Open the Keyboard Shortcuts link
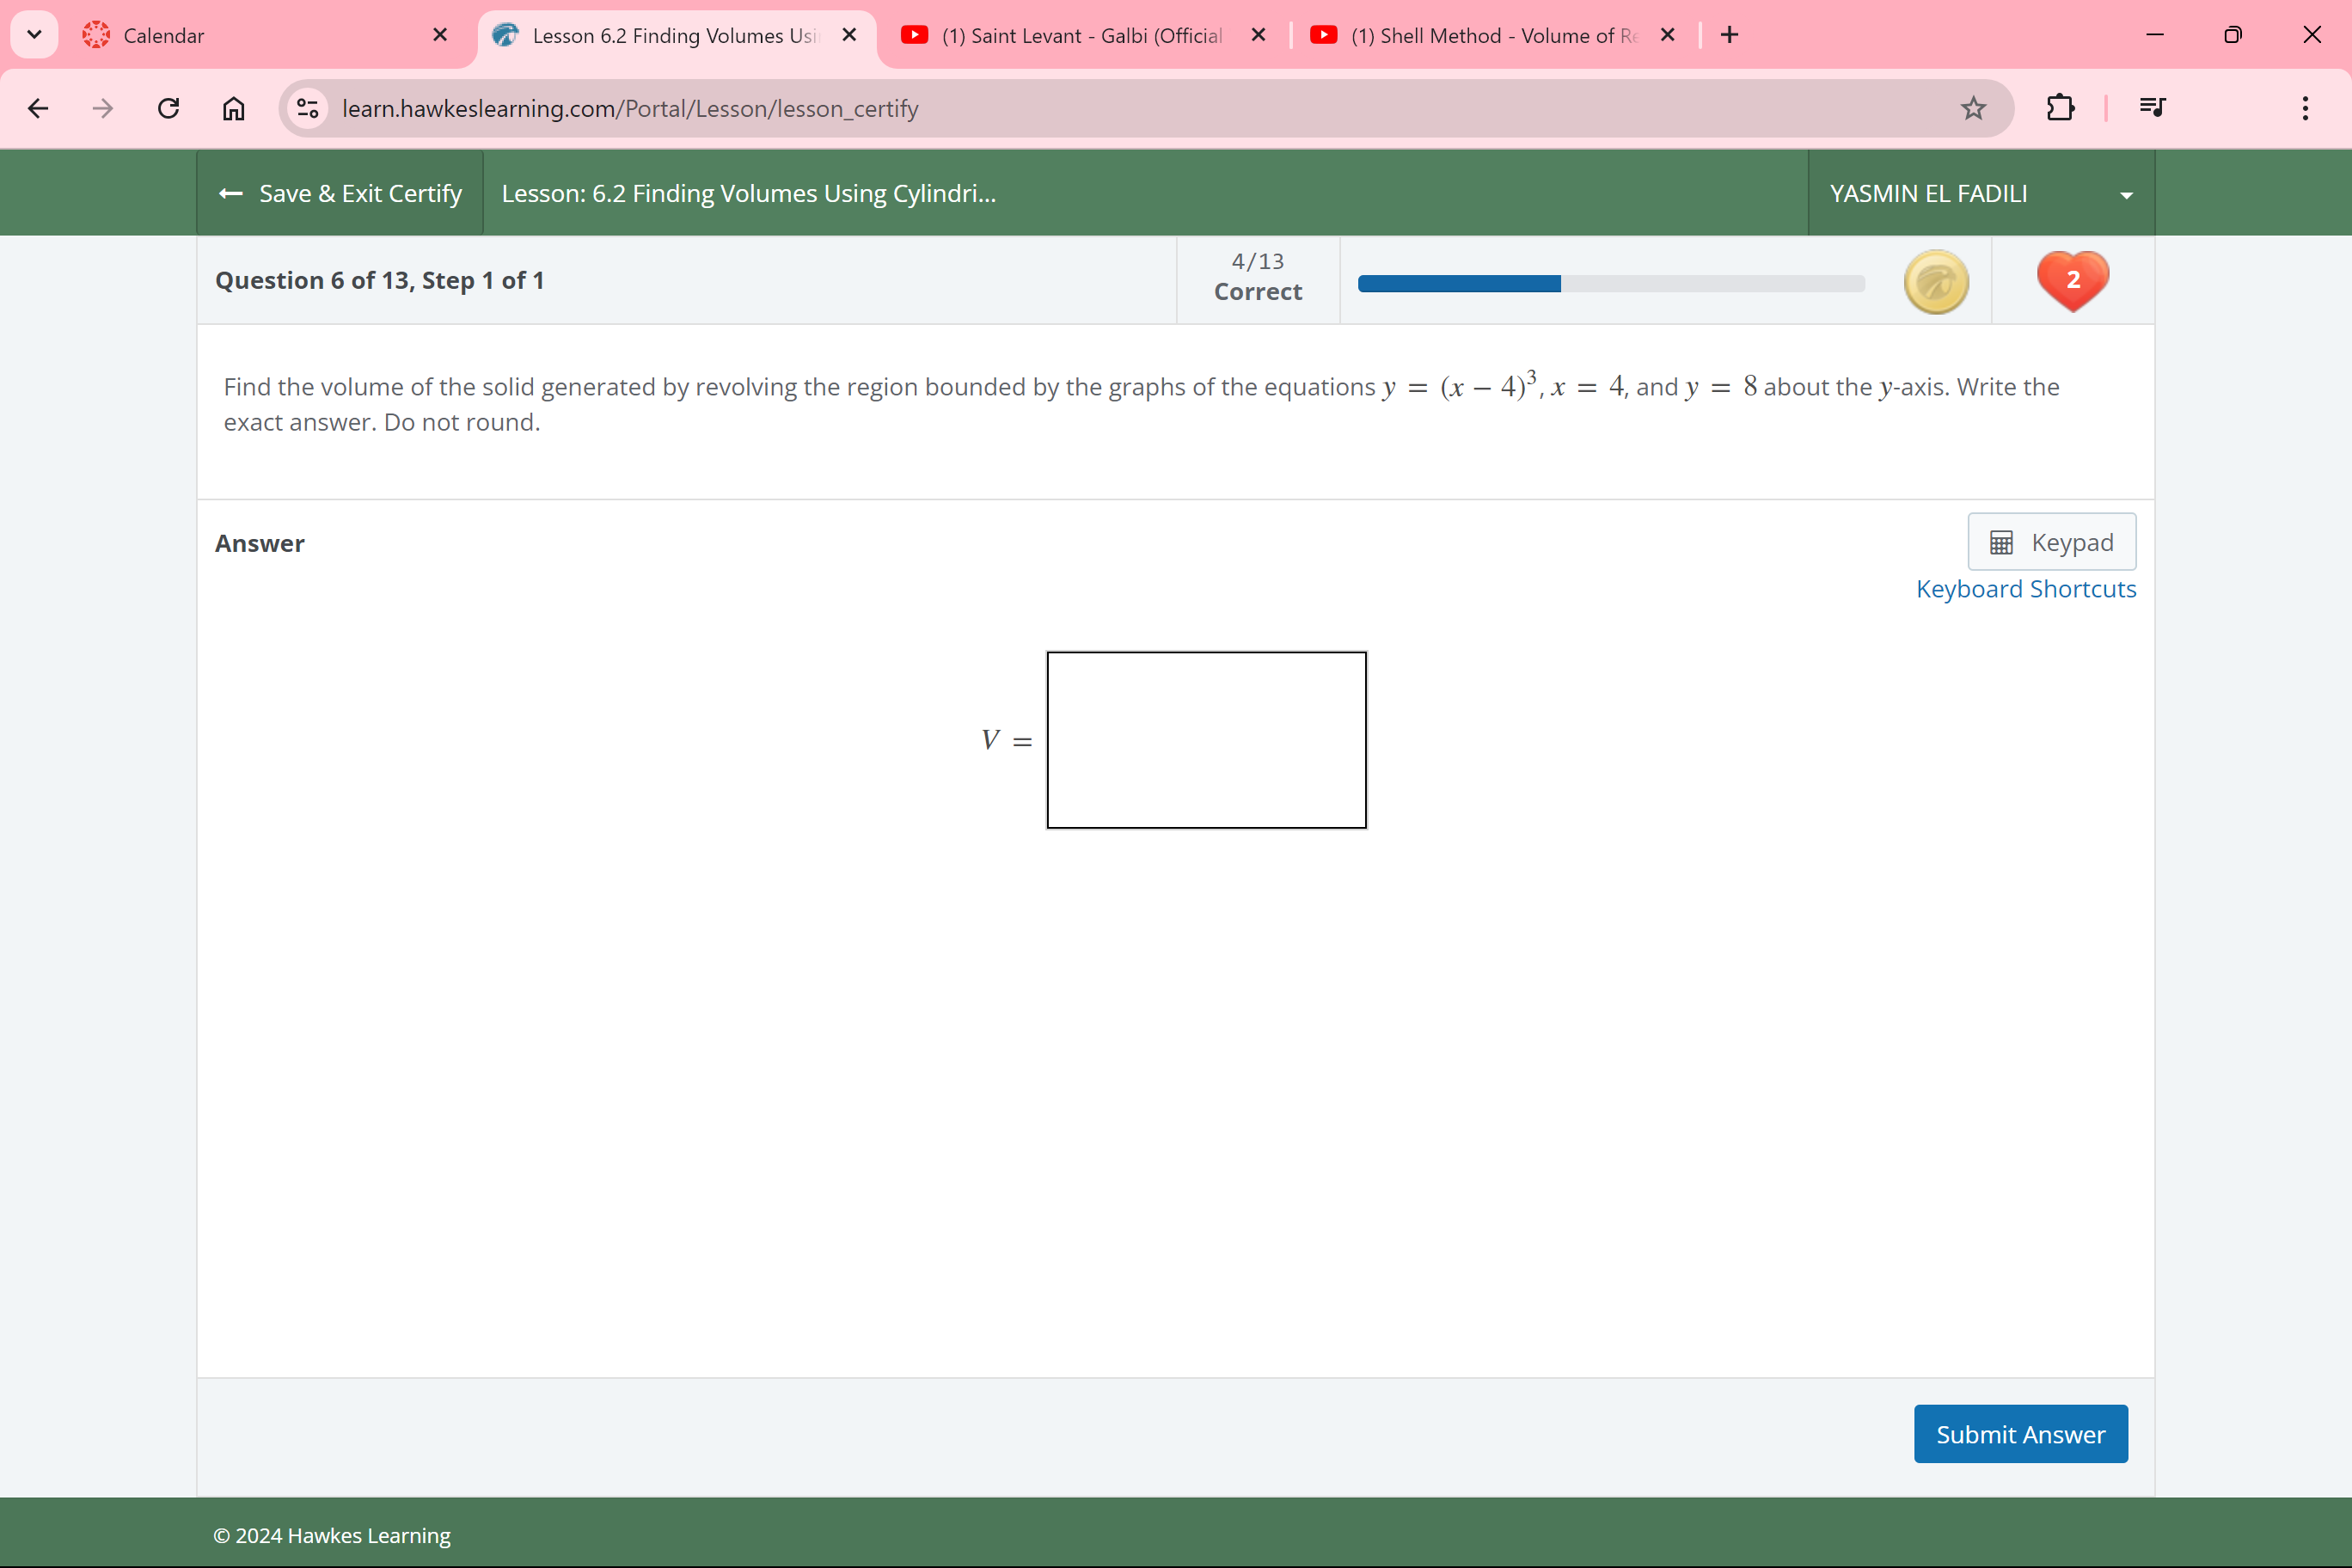The width and height of the screenshot is (2352, 1568). click(2025, 589)
